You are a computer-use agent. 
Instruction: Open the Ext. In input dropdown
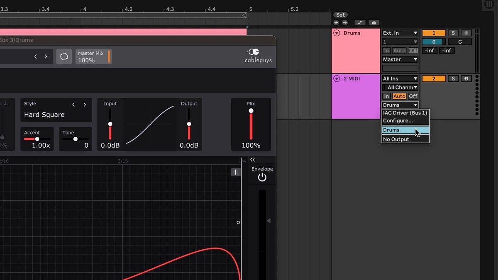400,33
